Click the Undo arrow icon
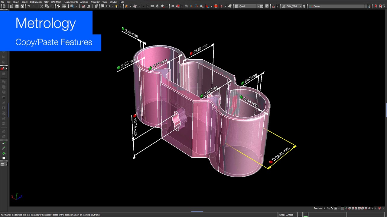 point(29,6)
